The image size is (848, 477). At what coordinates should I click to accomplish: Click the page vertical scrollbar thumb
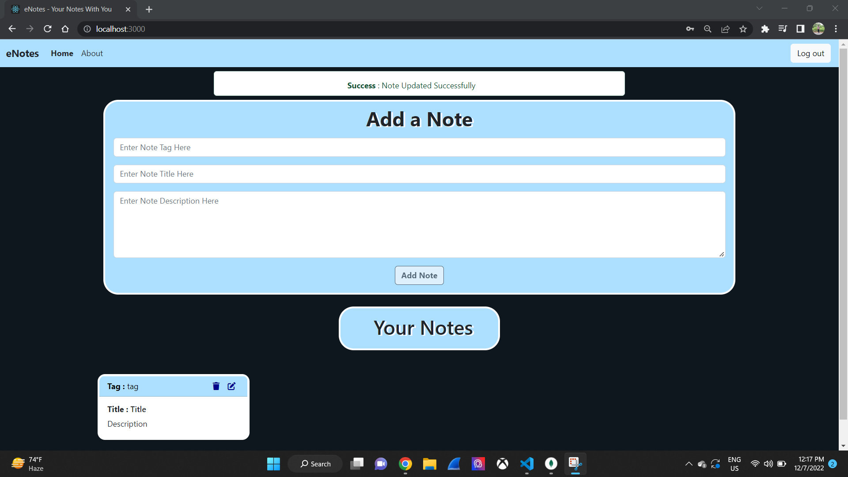[843, 234]
